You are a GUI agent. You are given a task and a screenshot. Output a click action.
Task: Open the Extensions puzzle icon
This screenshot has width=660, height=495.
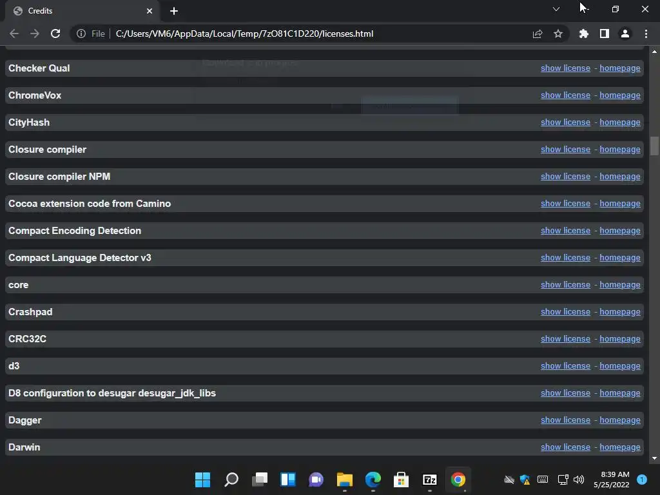click(x=584, y=34)
